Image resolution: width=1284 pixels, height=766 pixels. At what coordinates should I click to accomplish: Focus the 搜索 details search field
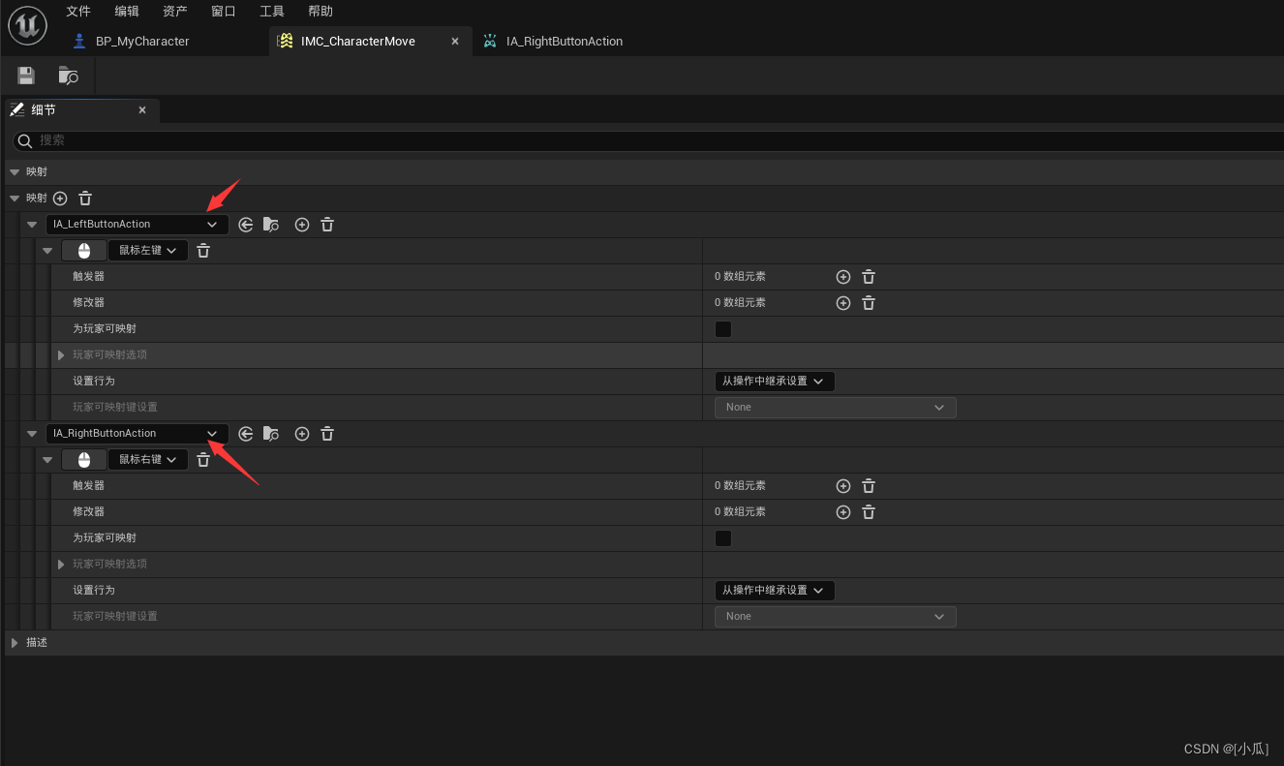coord(649,140)
